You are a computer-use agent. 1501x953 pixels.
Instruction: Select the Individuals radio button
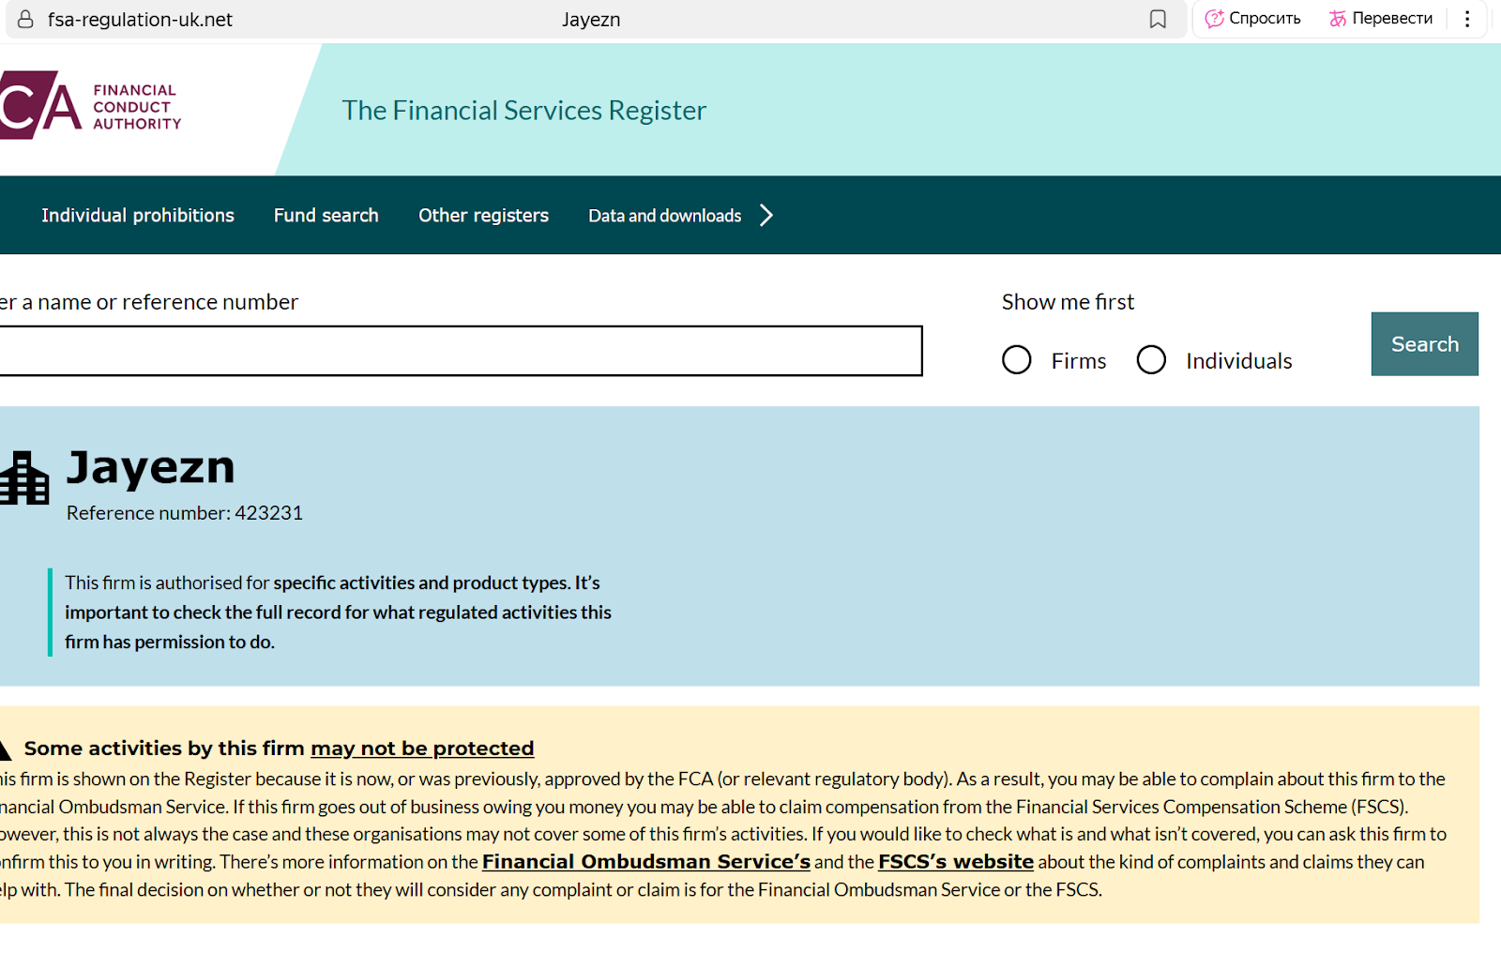(1151, 360)
